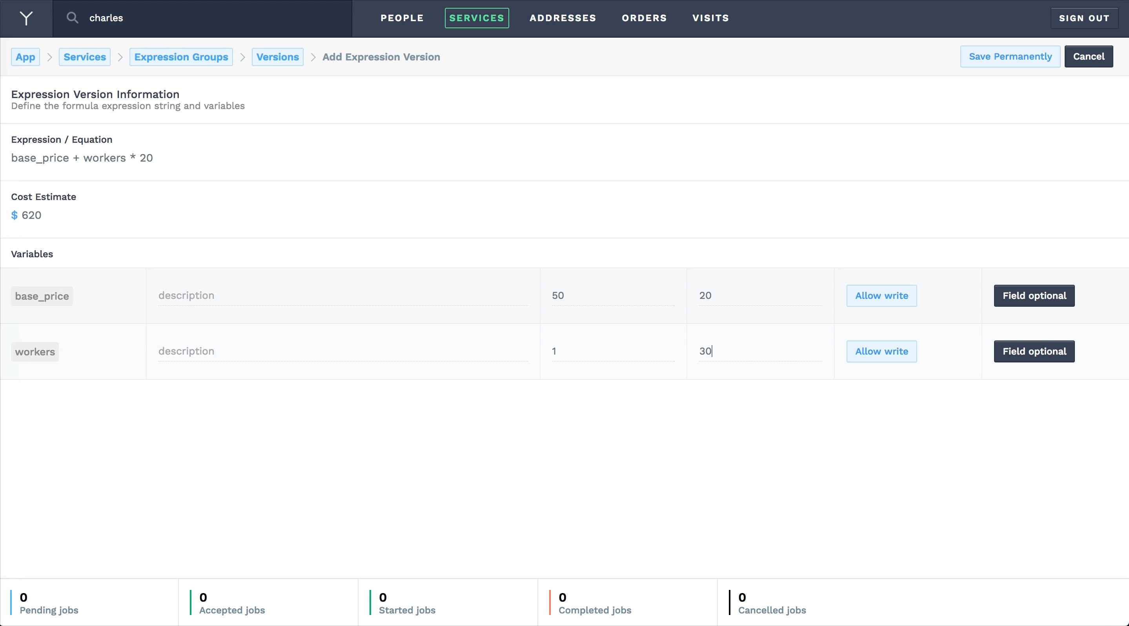Open the Visits tab

coord(710,18)
